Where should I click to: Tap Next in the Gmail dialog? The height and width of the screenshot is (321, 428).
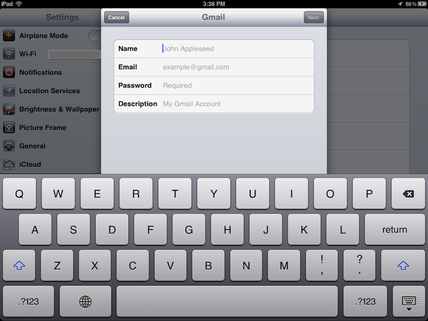[313, 18]
